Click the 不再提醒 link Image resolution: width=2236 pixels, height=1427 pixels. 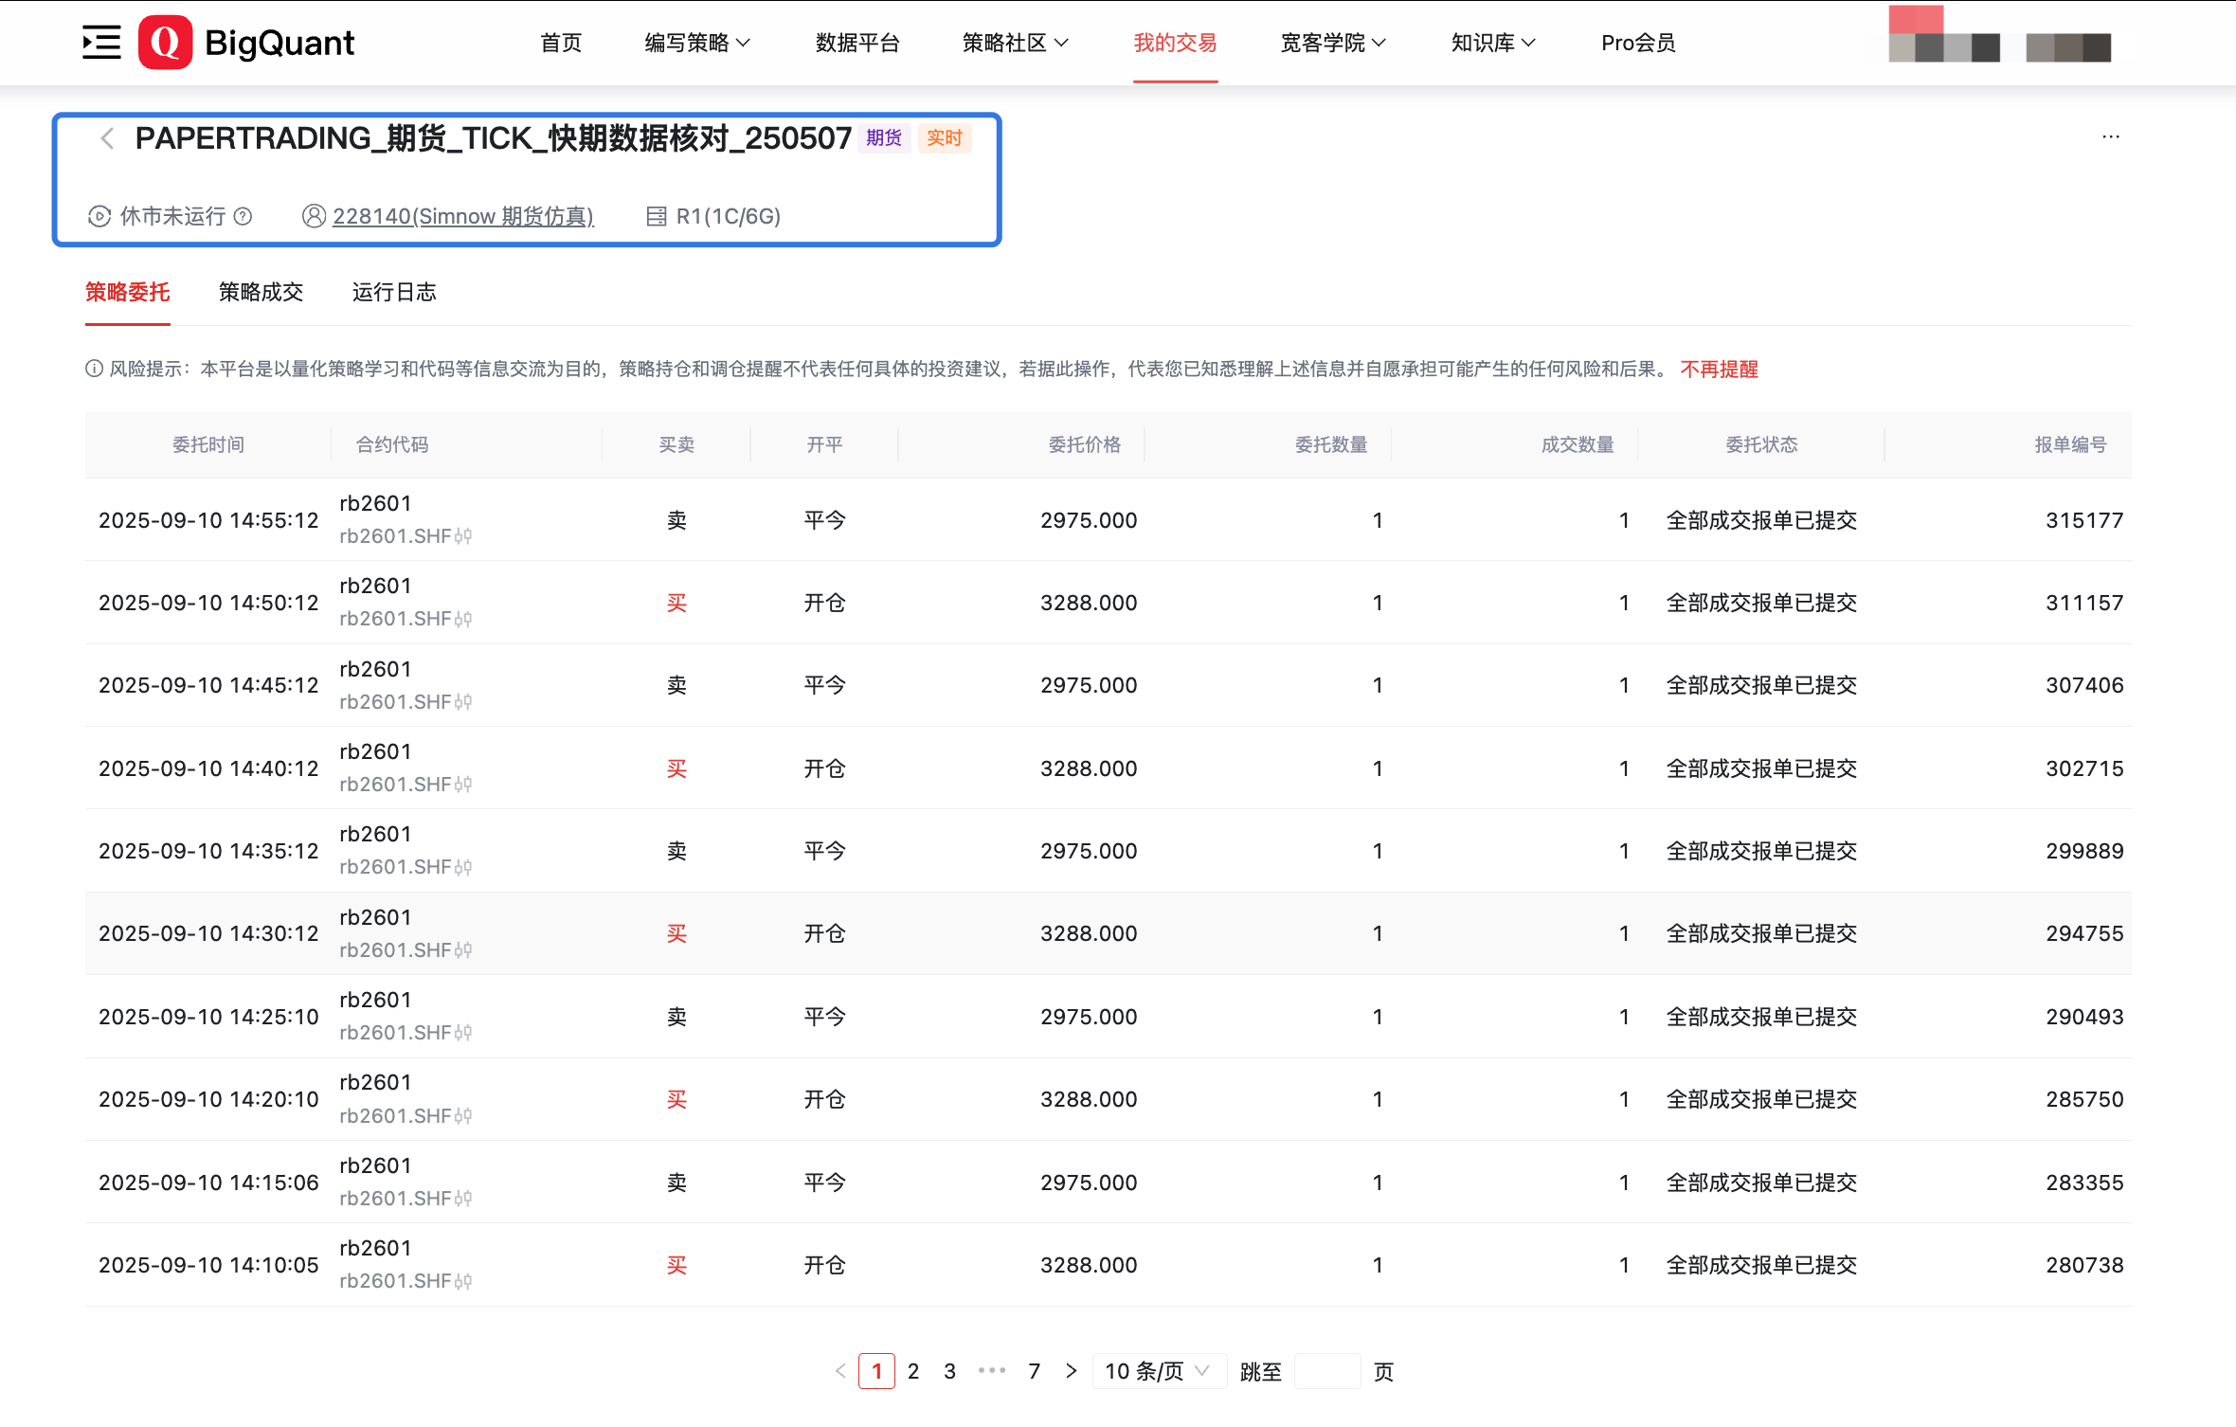pos(1719,369)
